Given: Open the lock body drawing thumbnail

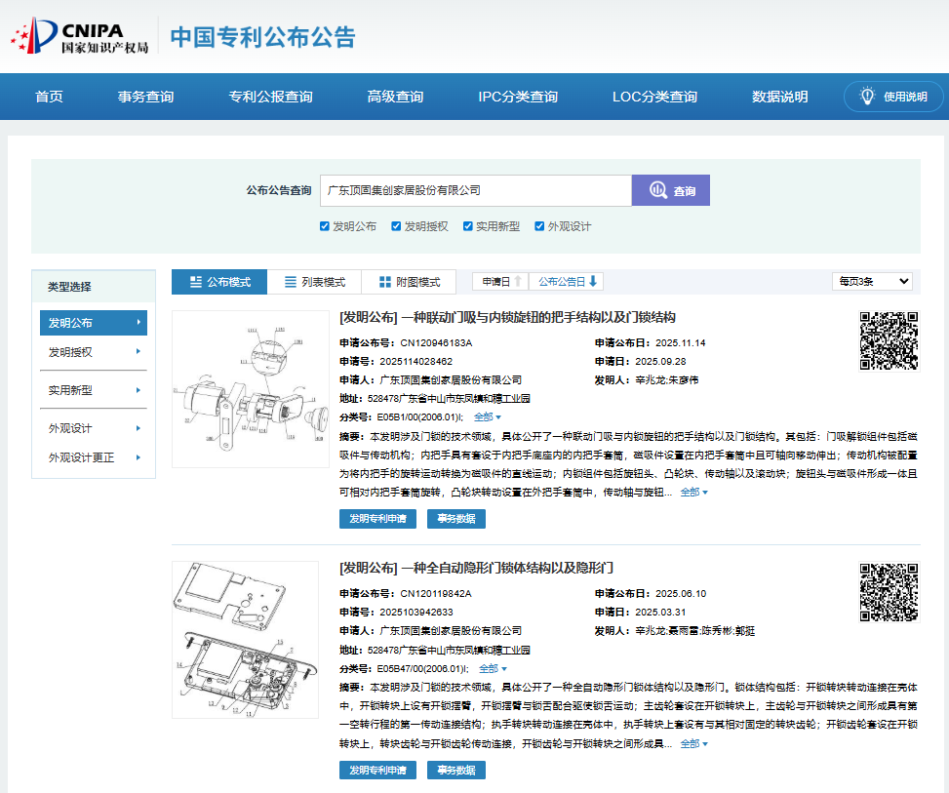Looking at the screenshot, I should [245, 640].
